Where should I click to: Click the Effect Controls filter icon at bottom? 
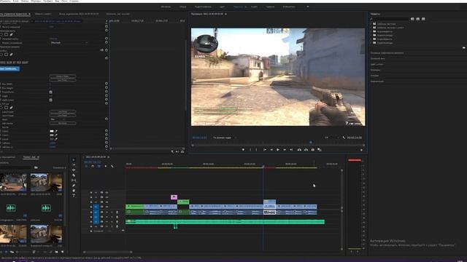172,151
